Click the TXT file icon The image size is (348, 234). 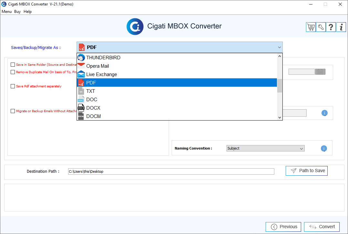click(x=81, y=91)
